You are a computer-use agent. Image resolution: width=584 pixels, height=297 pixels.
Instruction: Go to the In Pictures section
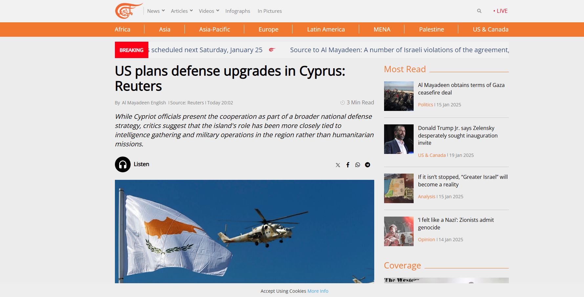(x=270, y=11)
